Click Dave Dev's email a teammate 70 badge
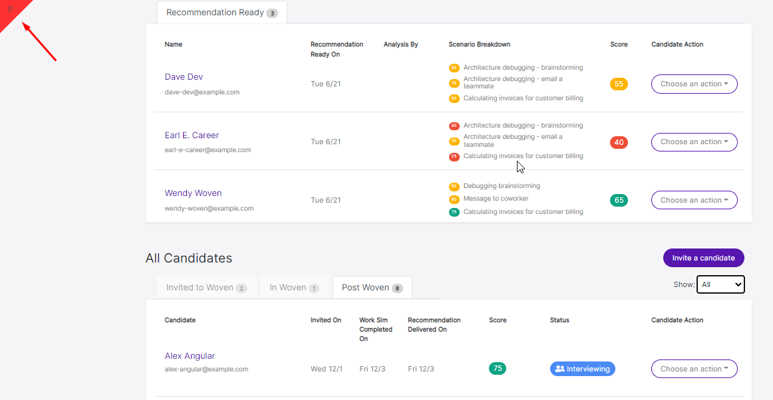Viewport: 773px width, 400px height. click(x=454, y=83)
